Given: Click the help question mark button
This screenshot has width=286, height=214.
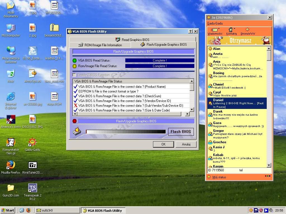Looking at the screenshot, I should [x=190, y=31].
